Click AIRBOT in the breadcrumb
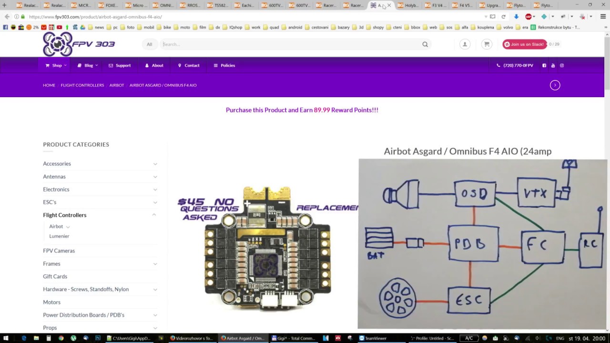Viewport: 610px width, 343px height. click(x=117, y=85)
